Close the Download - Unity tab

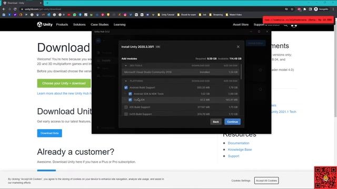41,3
